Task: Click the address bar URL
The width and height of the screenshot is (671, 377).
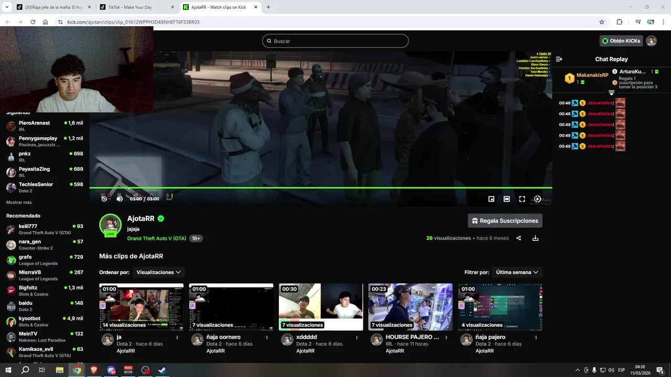Action: point(133,22)
